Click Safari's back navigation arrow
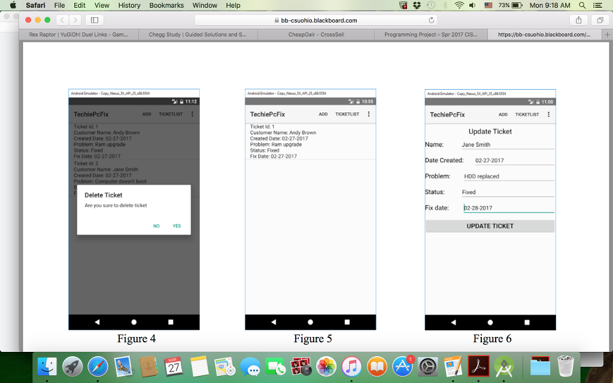This screenshot has width=613, height=383. tap(62, 19)
